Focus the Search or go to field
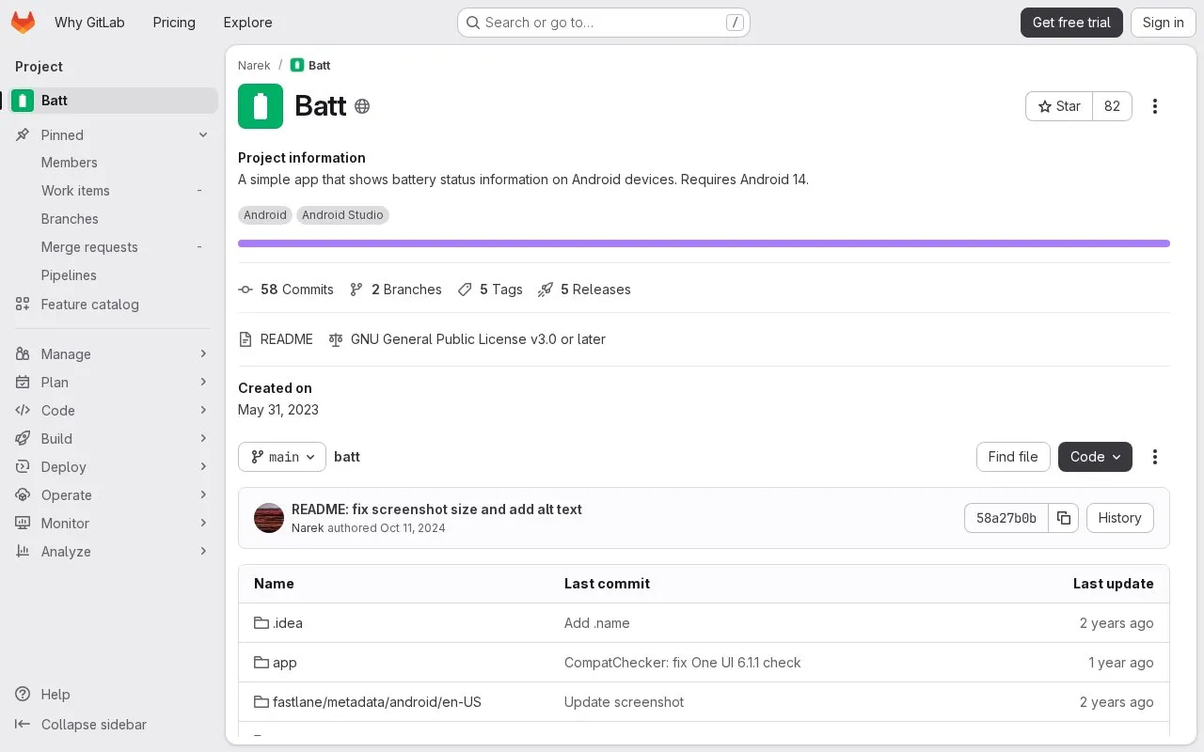Image resolution: width=1204 pixels, height=752 pixels. [604, 23]
